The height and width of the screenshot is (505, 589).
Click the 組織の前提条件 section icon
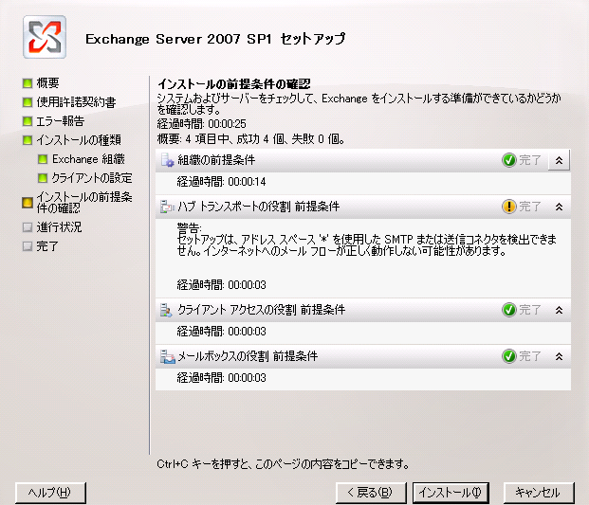[x=167, y=160]
